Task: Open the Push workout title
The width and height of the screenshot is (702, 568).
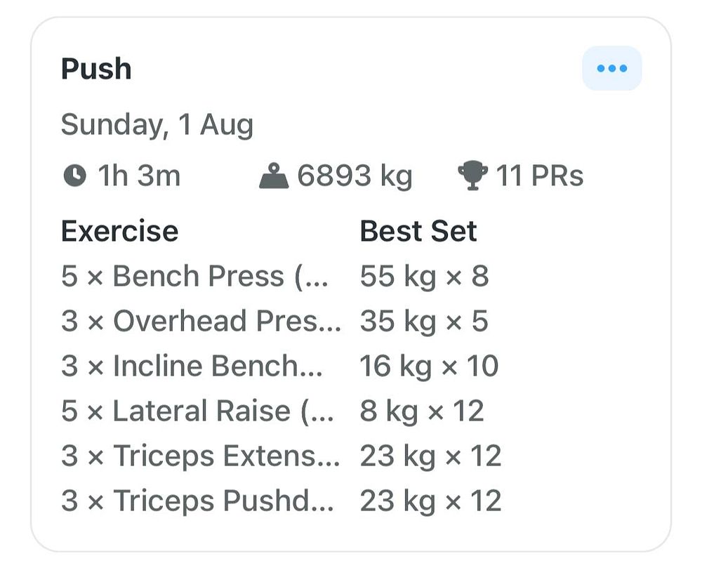Action: click(96, 69)
